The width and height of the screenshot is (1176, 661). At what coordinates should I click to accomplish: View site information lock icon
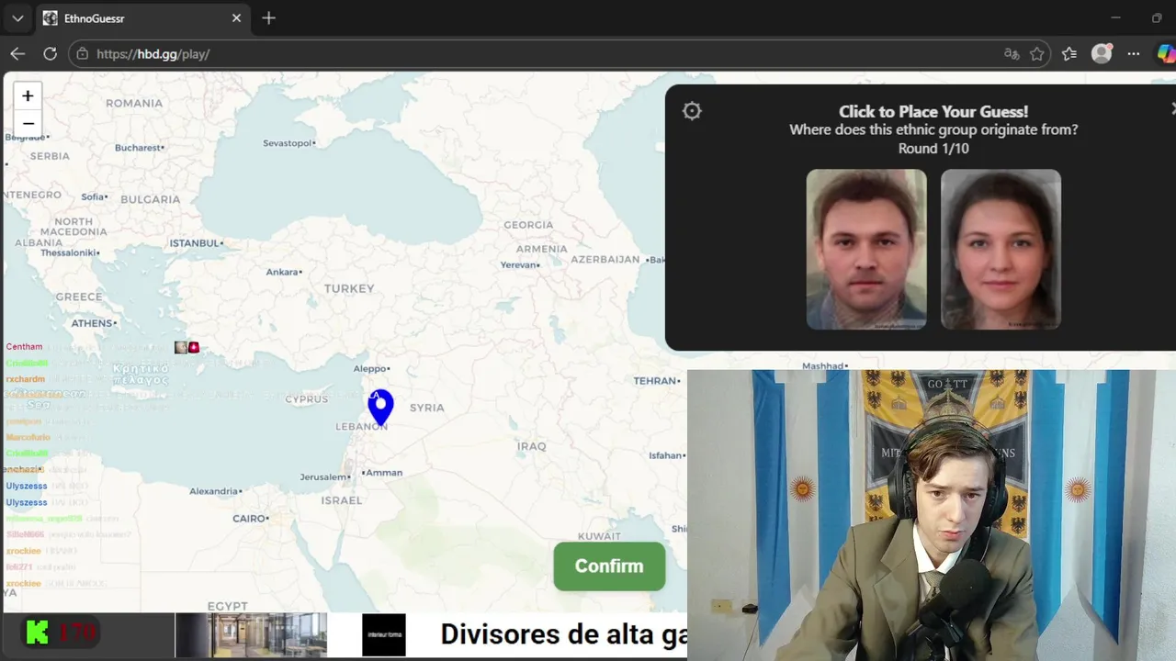coord(83,54)
